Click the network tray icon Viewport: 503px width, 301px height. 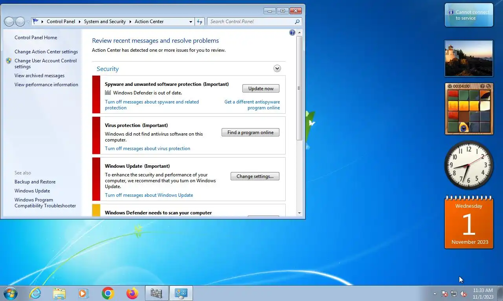click(454, 294)
